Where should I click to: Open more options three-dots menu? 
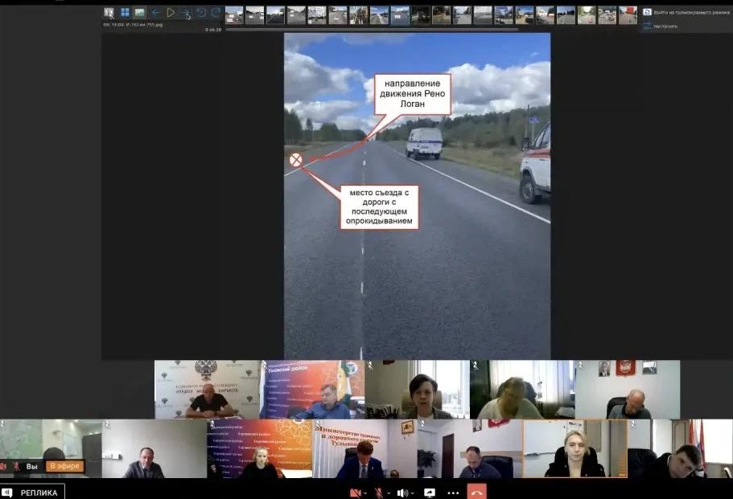point(453,493)
